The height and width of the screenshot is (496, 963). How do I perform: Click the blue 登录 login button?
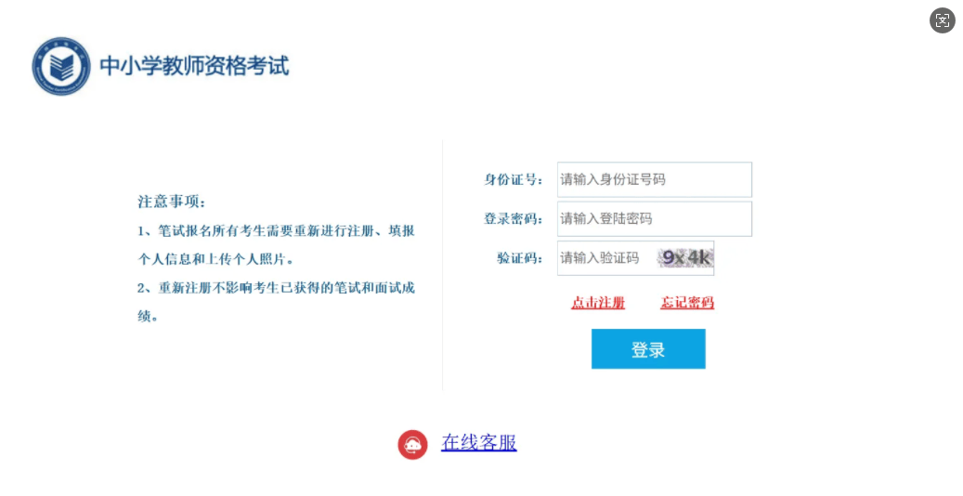[648, 349]
